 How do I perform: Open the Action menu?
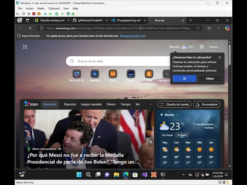click(x=30, y=8)
